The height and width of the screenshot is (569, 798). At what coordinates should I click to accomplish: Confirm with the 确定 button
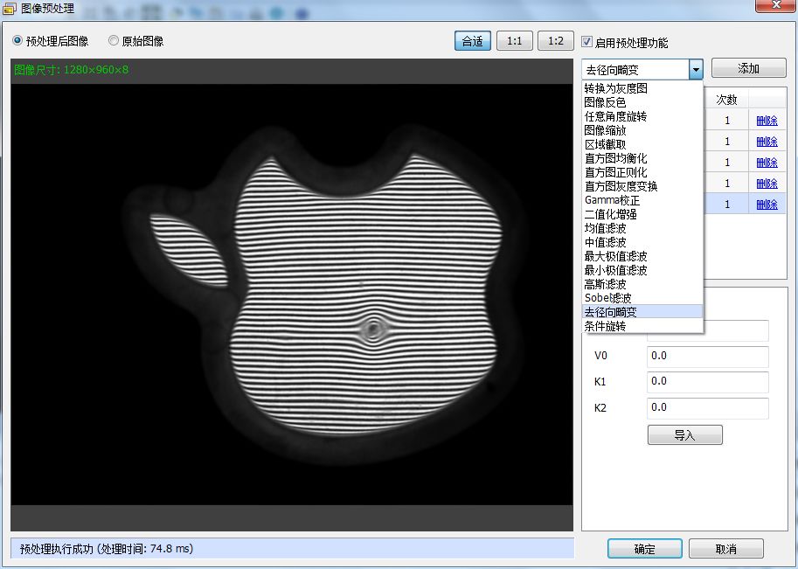point(645,549)
